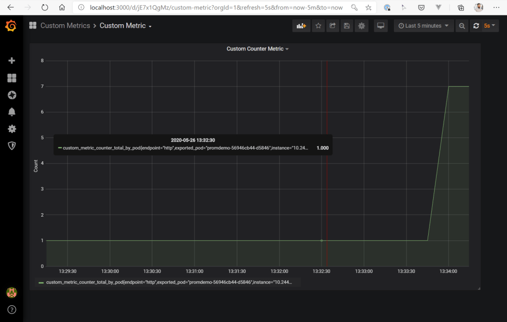Cycle view mode with monitor icon
Viewport: 507px width, 322px height.
[381, 26]
